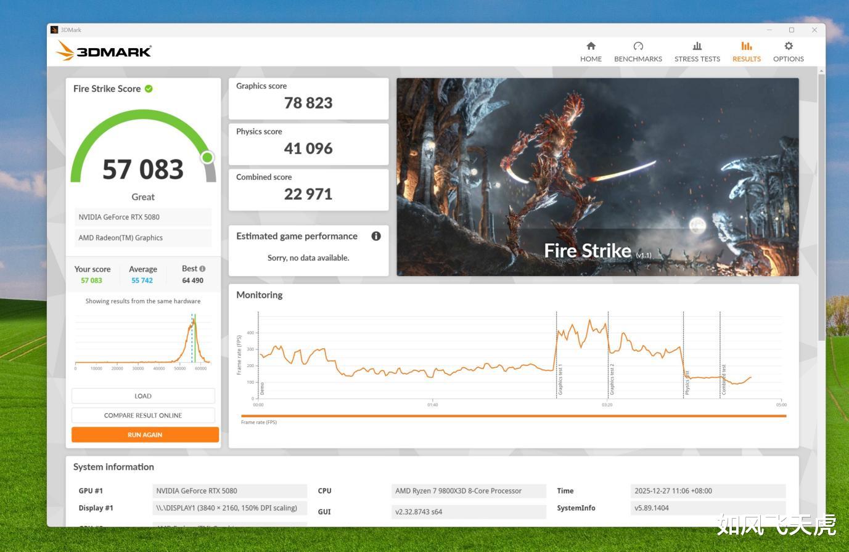The image size is (849, 552).
Task: Click the Combined score value 22 971
Action: (x=308, y=194)
